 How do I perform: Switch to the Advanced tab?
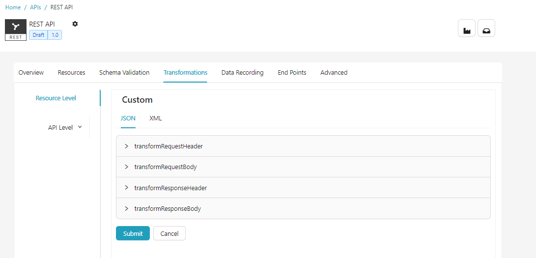point(334,72)
